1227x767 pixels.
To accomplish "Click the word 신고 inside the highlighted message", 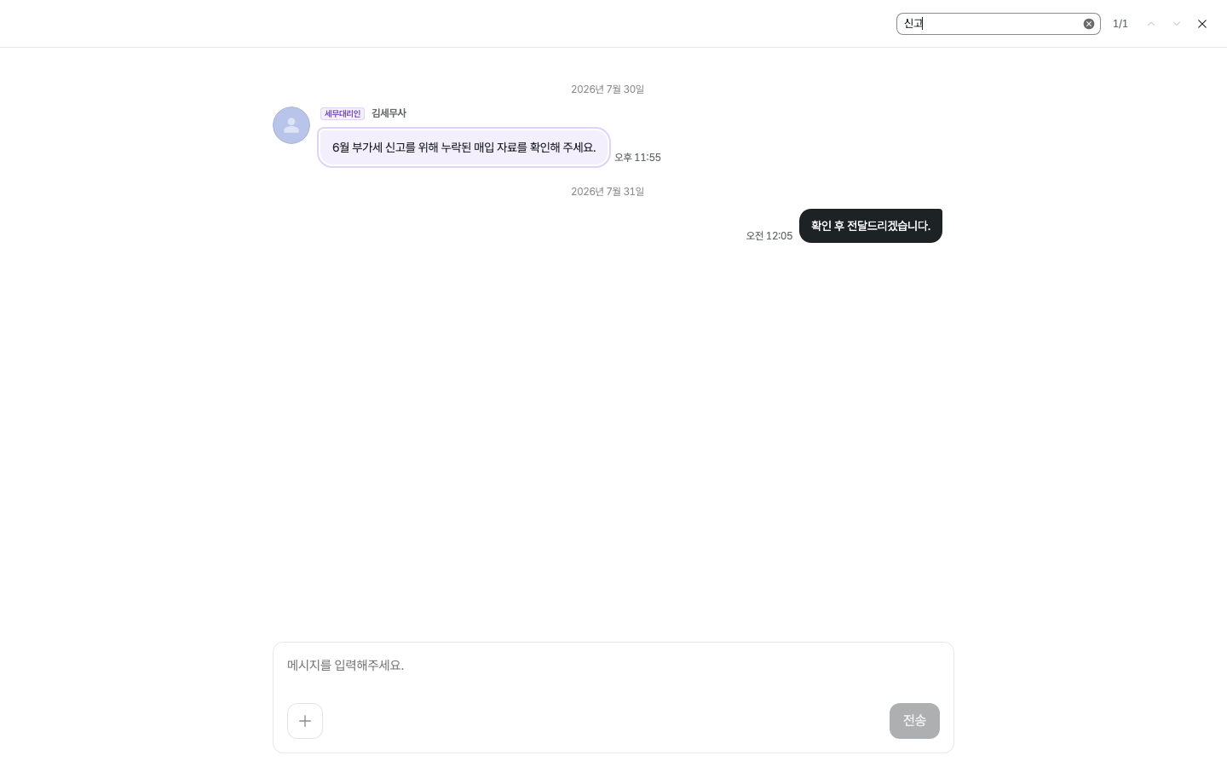I will [x=395, y=147].
